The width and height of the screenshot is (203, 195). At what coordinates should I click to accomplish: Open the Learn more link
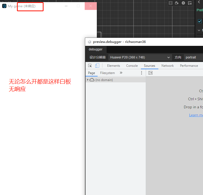pos(196,115)
